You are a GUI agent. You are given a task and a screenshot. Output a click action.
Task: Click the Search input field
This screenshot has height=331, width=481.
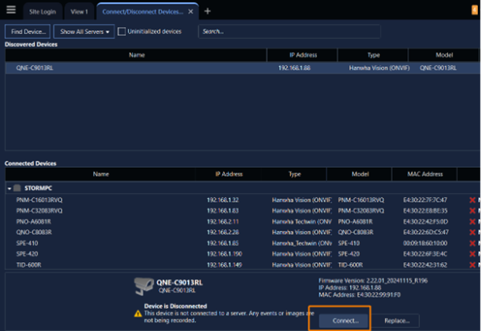[x=288, y=31]
